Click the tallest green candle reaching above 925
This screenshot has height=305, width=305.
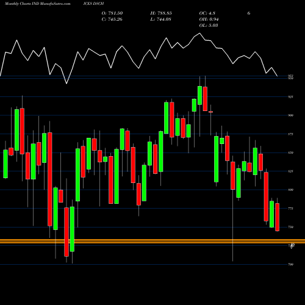click(x=199, y=95)
